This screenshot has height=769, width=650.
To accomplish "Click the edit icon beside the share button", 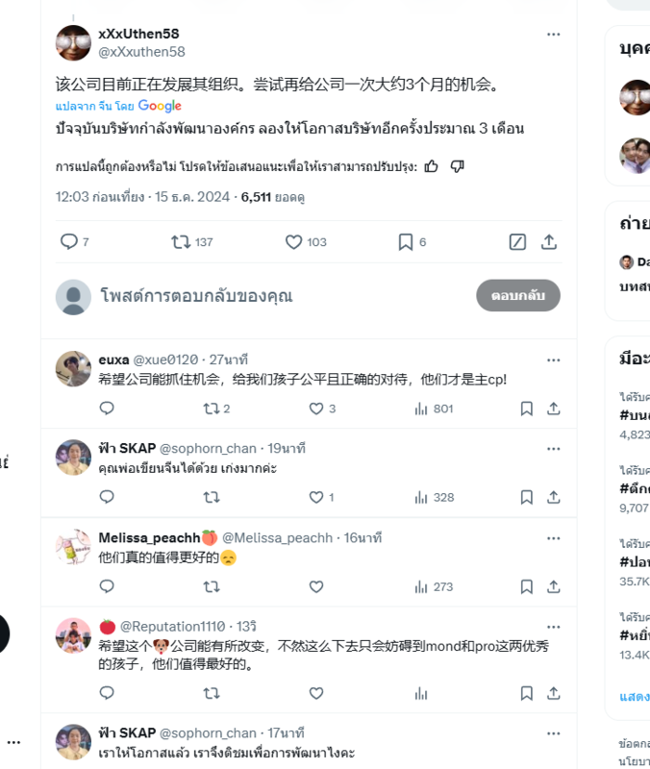I will tap(517, 242).
